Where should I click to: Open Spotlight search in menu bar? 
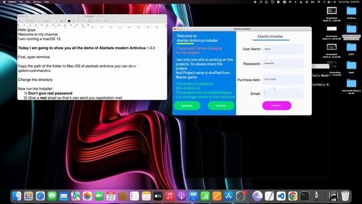pos(324,2)
